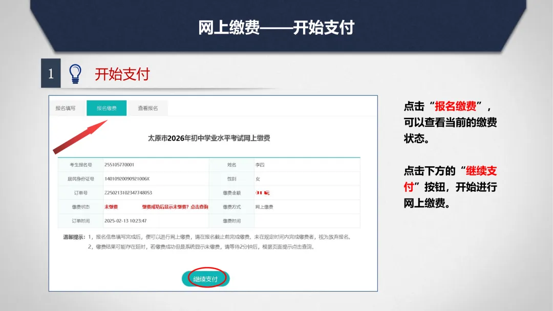Image resolution: width=553 pixels, height=311 pixels.
Task: Click the lightbulb icon beside 开始支付
Action: coord(76,73)
